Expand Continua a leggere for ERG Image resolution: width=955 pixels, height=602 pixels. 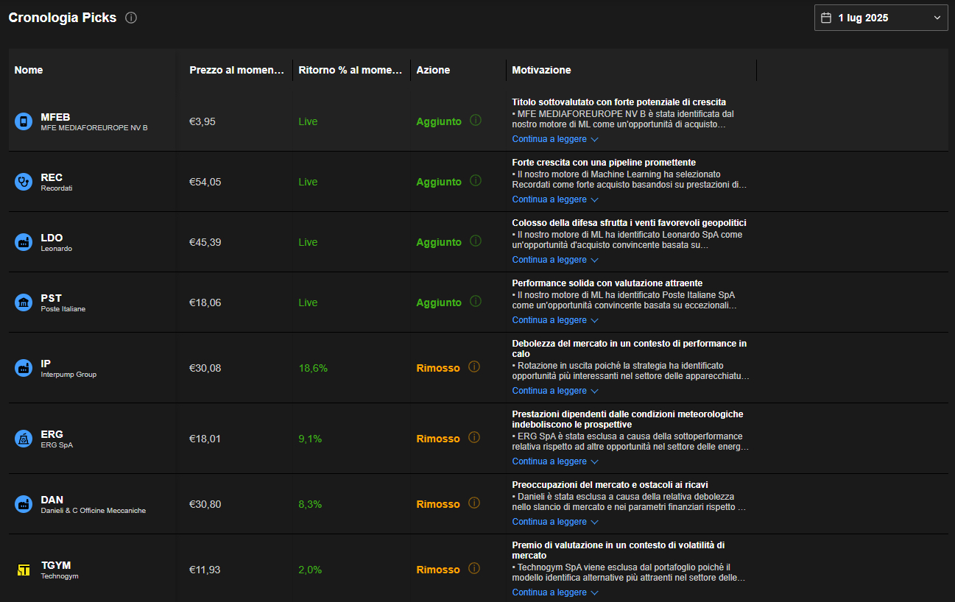click(555, 461)
